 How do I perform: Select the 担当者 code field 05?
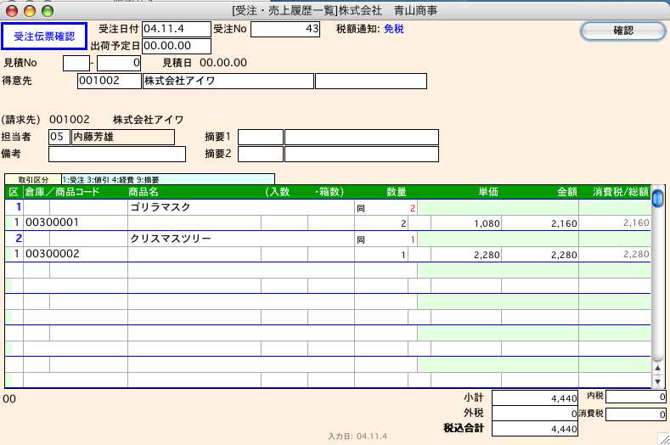click(x=59, y=138)
